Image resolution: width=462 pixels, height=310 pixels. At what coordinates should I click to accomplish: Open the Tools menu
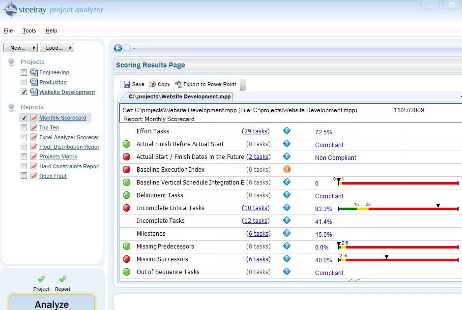(x=29, y=31)
